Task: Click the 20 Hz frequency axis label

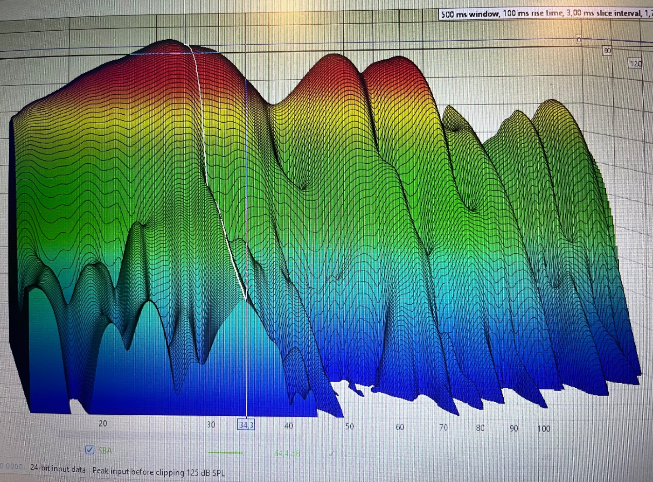Action: [103, 423]
